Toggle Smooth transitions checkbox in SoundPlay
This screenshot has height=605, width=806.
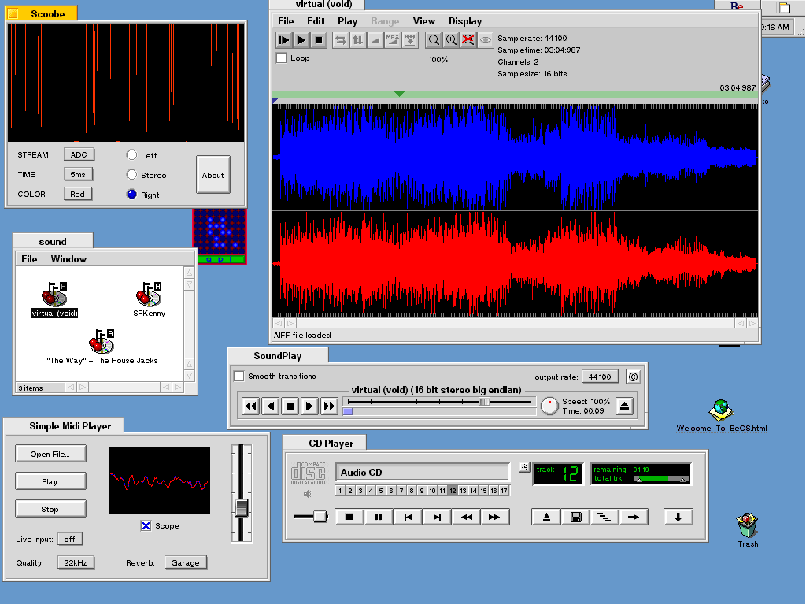(239, 377)
